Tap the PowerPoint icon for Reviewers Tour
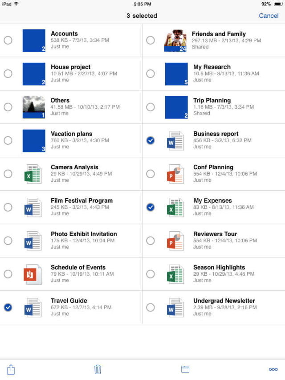The width and height of the screenshot is (285, 380). tap(175, 241)
